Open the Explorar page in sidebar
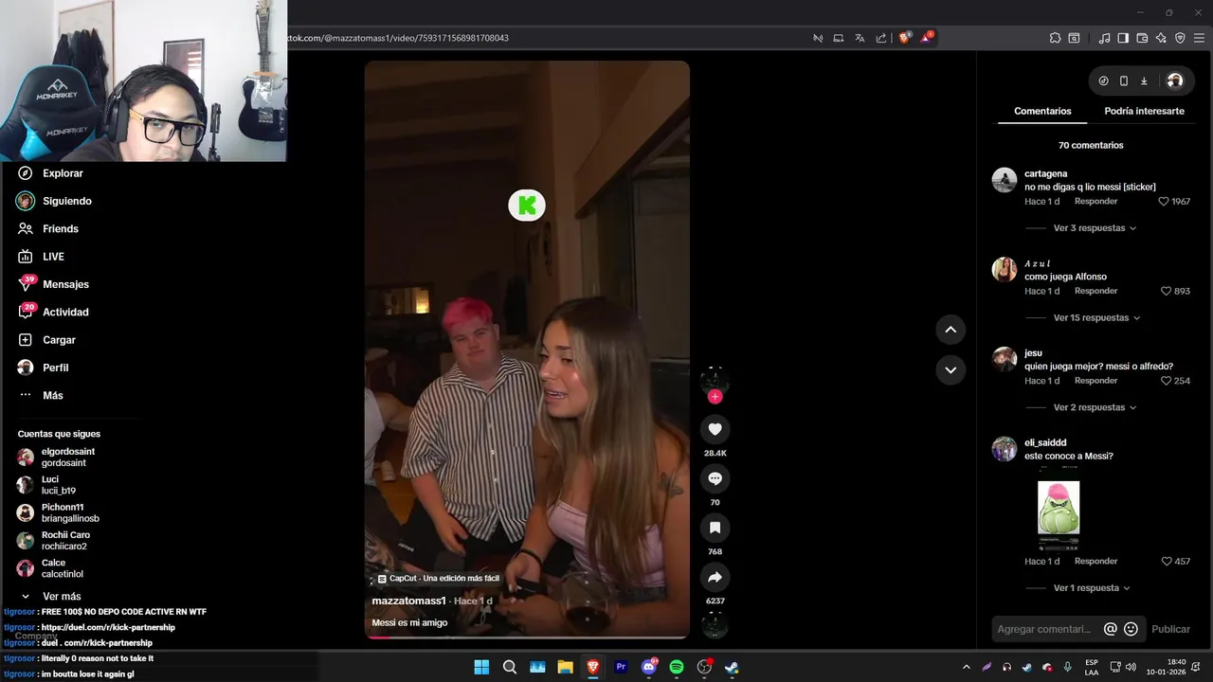Screen dimensions: 1213x682 (50, 173)
